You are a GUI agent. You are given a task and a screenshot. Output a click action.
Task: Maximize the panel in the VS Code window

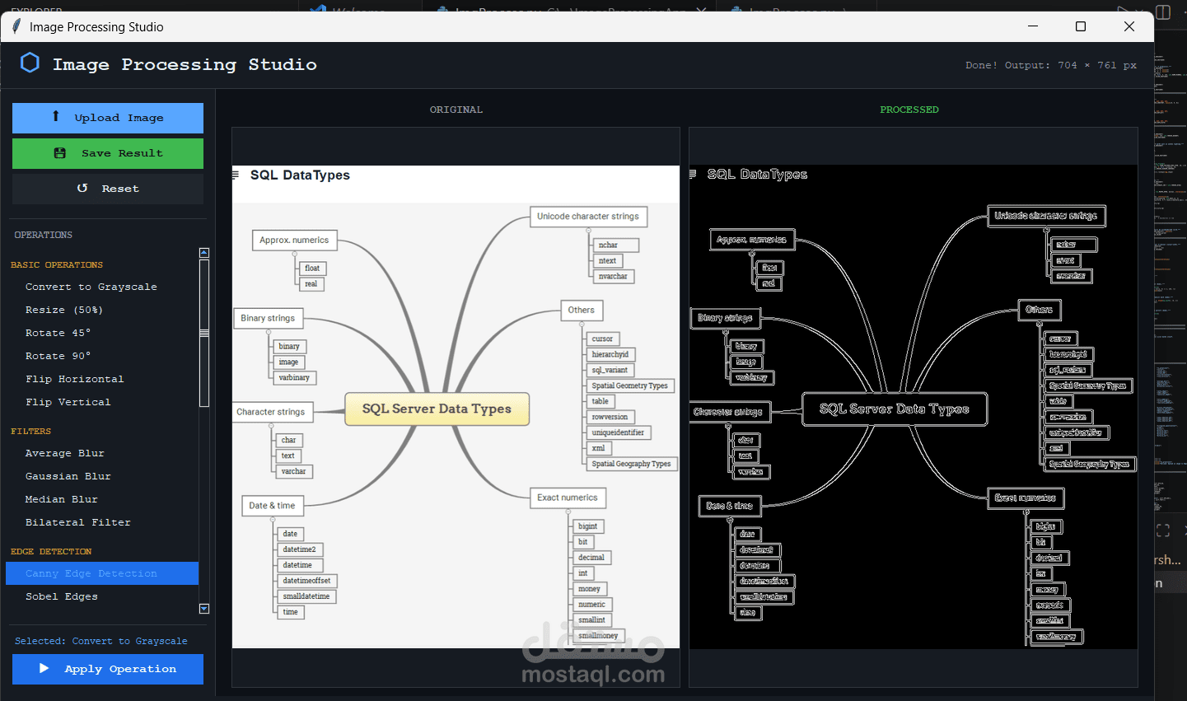click(1162, 530)
